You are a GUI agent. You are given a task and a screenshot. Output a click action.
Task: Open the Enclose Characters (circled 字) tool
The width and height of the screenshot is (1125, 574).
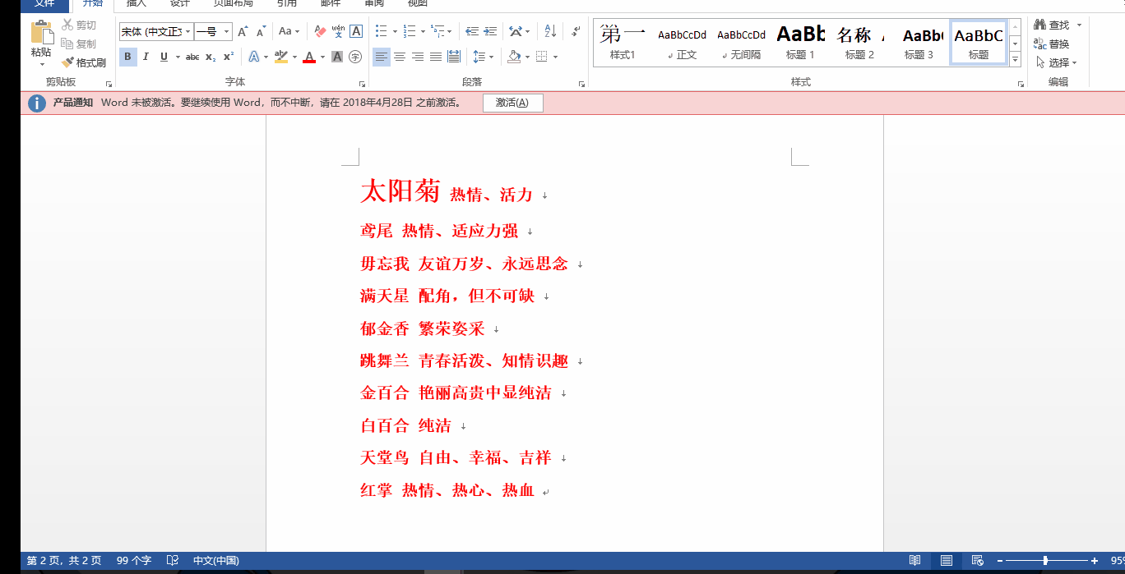(355, 57)
